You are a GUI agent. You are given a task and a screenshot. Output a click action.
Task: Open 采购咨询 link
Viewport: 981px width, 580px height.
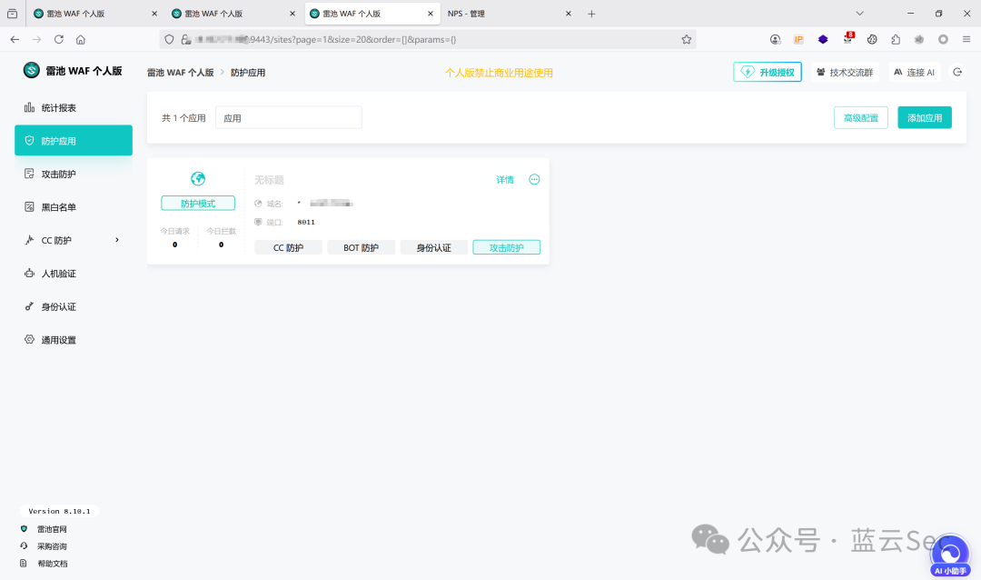[x=51, y=546]
